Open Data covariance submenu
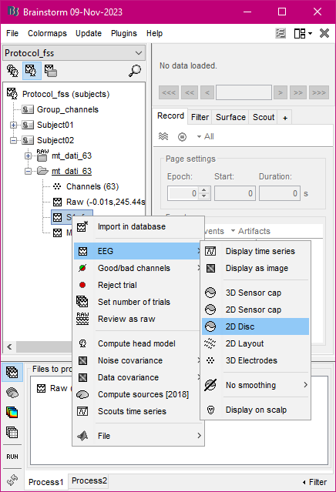The height and width of the screenshot is (492, 336). [138, 378]
